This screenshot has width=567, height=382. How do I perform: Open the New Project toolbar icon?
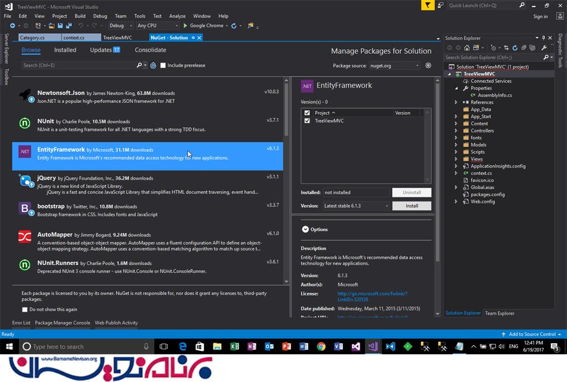coord(38,25)
